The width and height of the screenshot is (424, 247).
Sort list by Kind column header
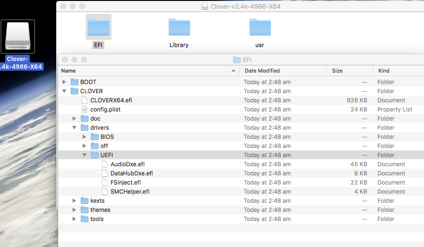pos(399,71)
